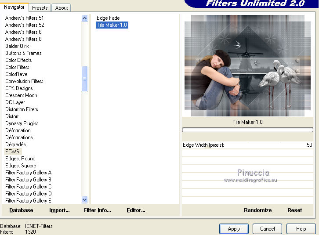Screen dimensions: 319x235
Task: Open the Database button
Action: [21, 210]
